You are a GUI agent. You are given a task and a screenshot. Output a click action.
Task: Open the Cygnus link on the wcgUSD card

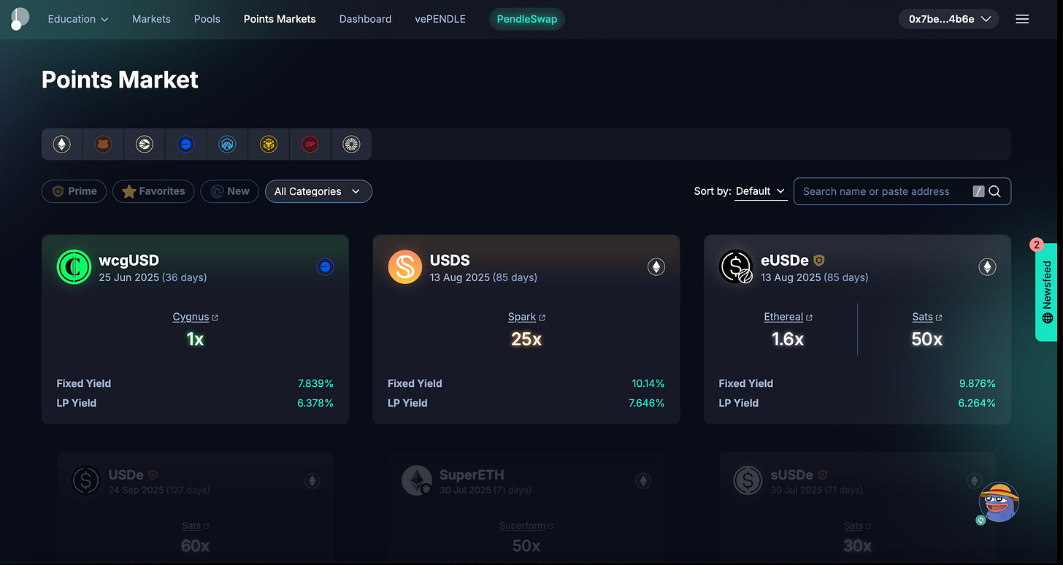[195, 317]
